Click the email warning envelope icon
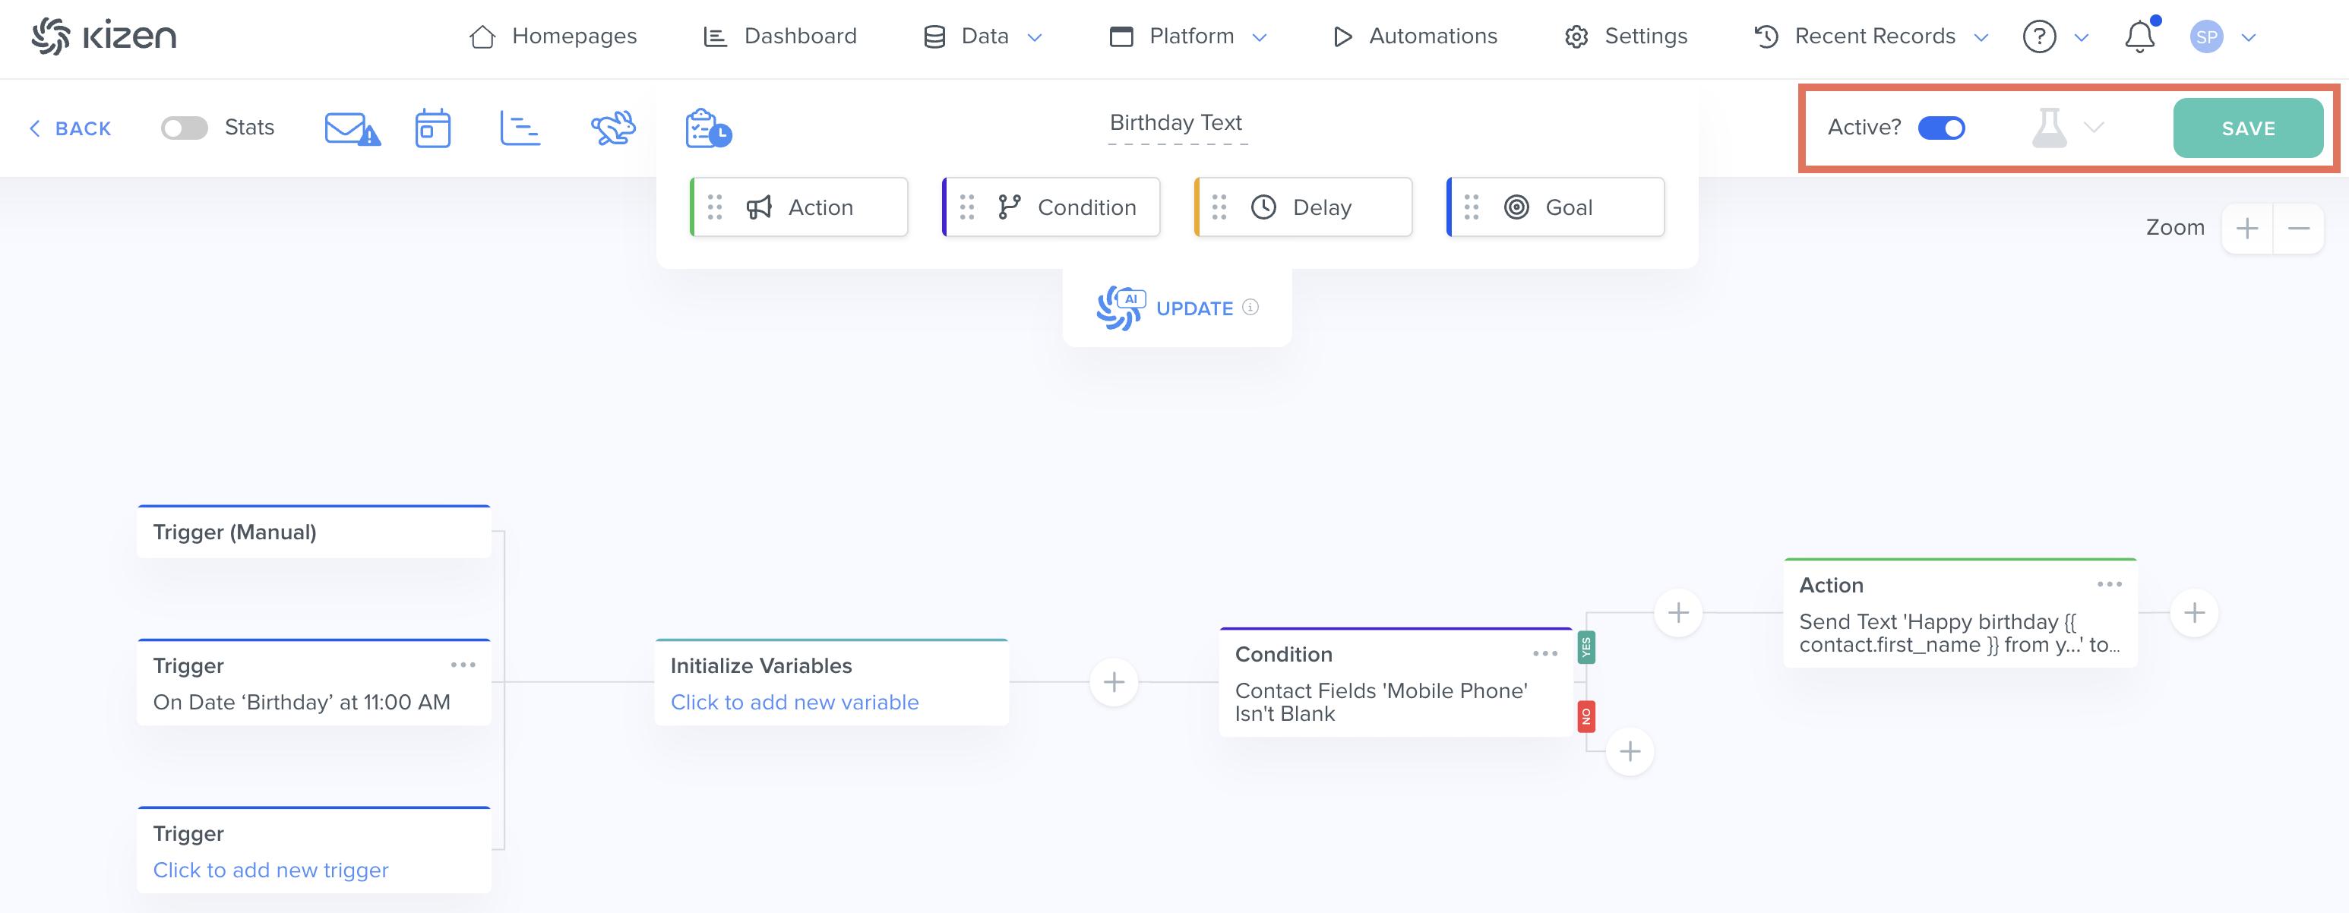Screen dimensions: 2349x913 (351, 128)
